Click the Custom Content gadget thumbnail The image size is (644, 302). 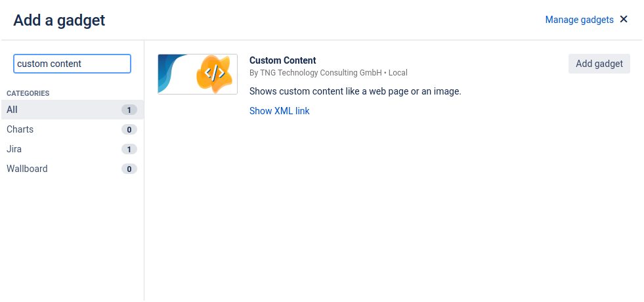click(x=198, y=74)
